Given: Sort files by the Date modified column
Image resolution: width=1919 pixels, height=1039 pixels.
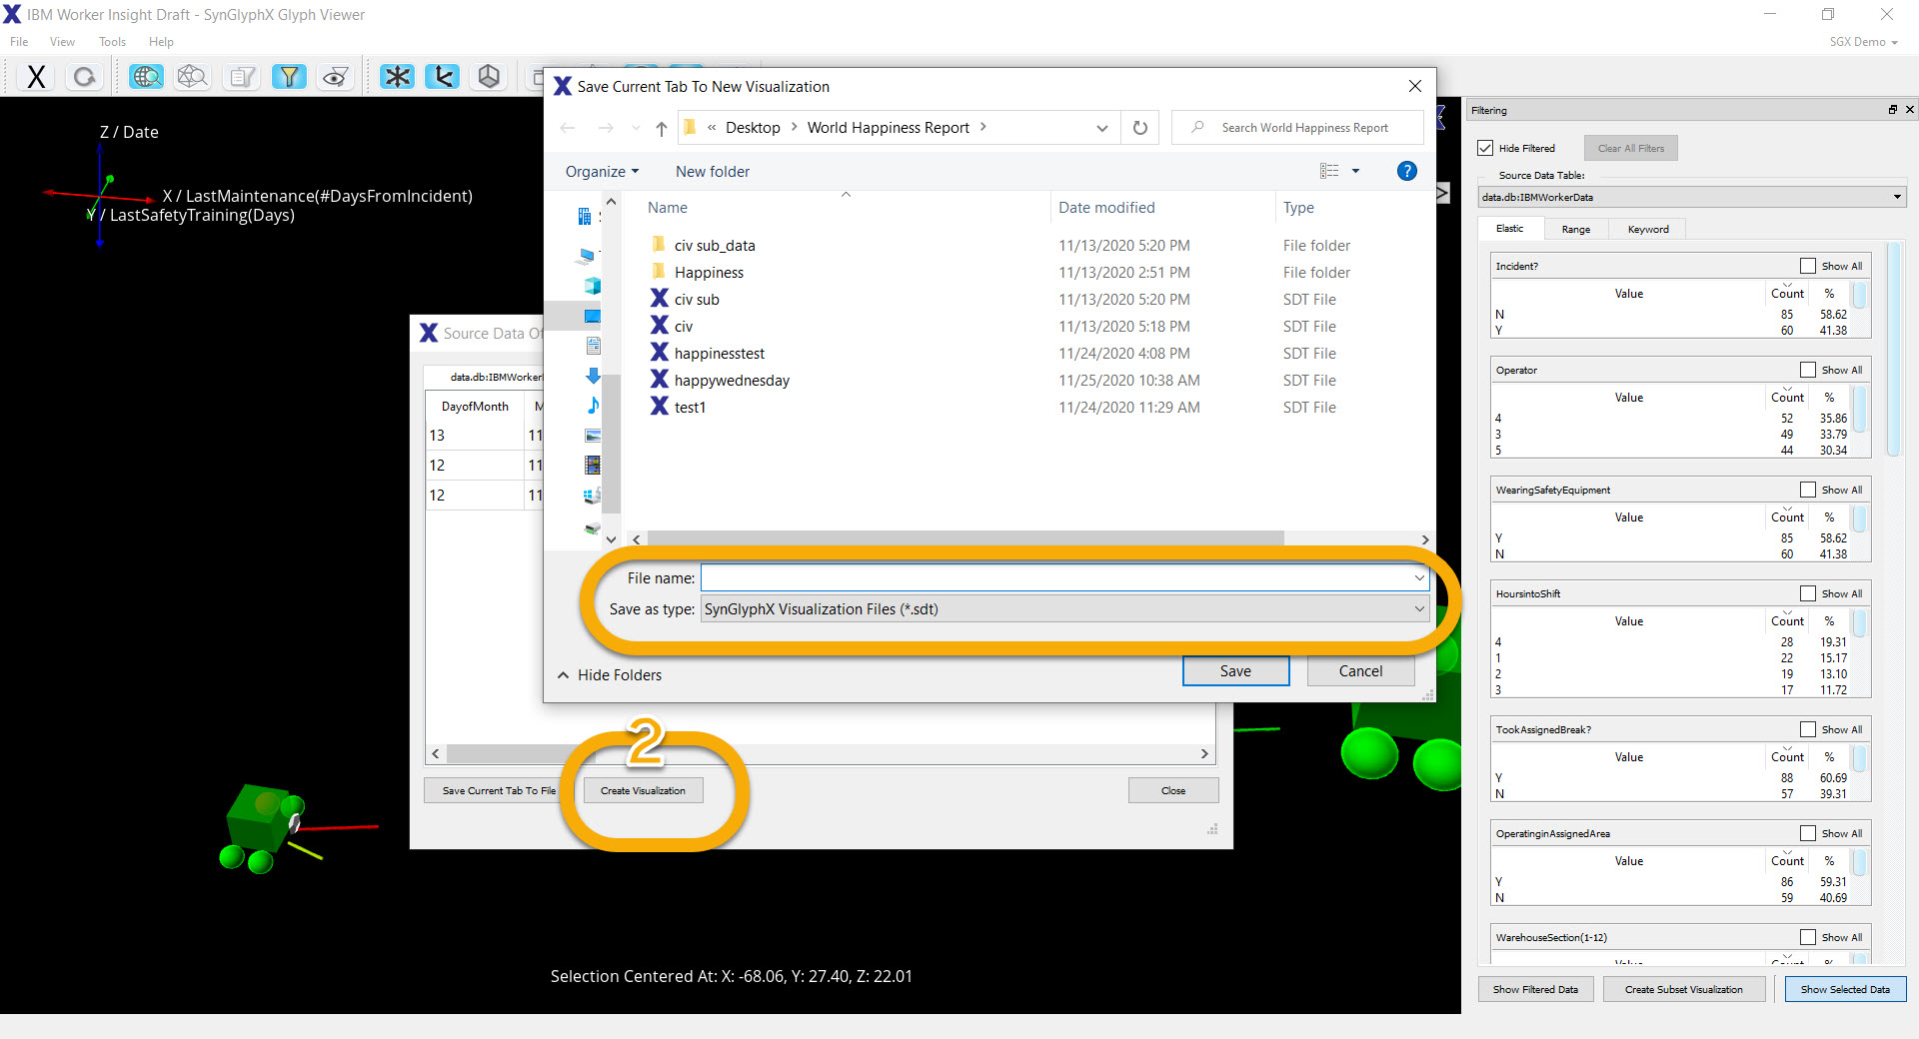Looking at the screenshot, I should [1106, 208].
